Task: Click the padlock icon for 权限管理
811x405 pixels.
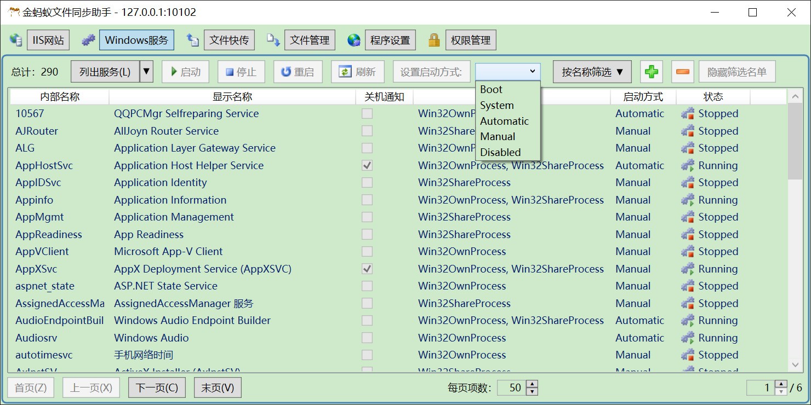Action: 434,40
